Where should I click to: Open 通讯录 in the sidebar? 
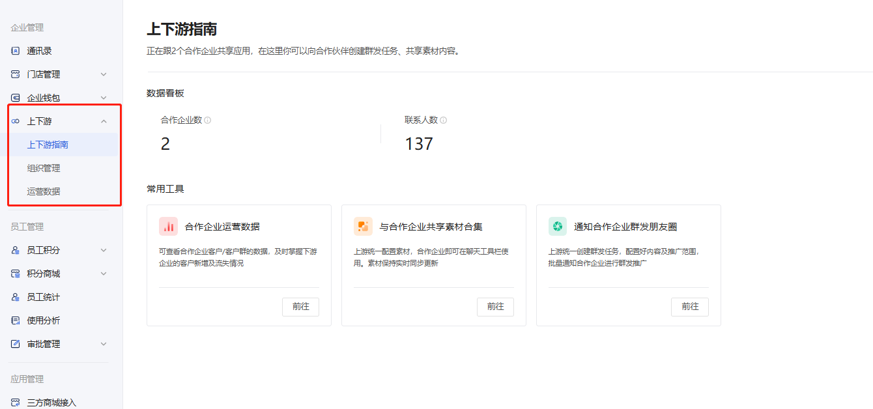(39, 51)
